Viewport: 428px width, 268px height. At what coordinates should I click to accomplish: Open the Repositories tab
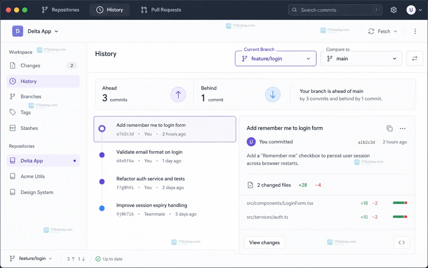pyautogui.click(x=61, y=10)
